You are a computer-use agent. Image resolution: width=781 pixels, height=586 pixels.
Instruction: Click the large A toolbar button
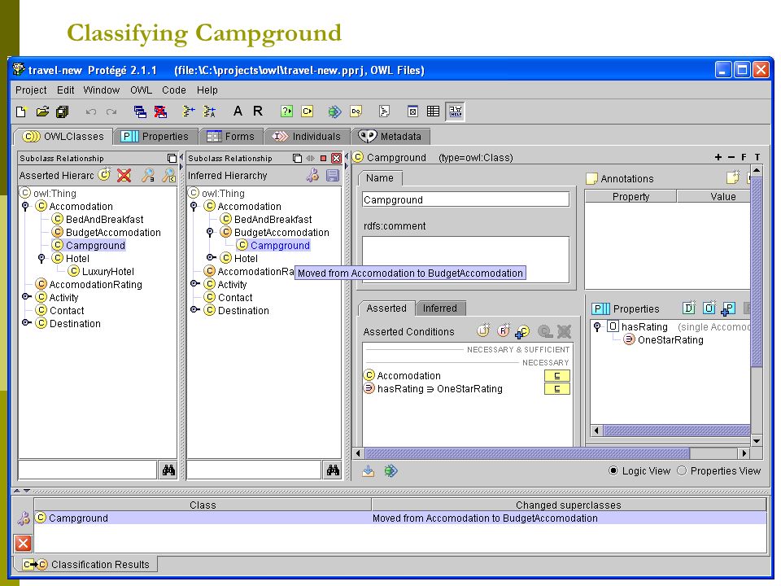[x=238, y=112]
